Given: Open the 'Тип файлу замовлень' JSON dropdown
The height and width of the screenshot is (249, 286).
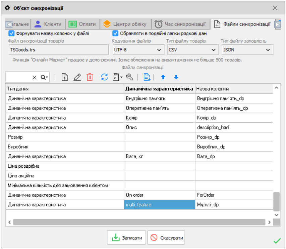Looking at the screenshot, I should click(x=246, y=50).
